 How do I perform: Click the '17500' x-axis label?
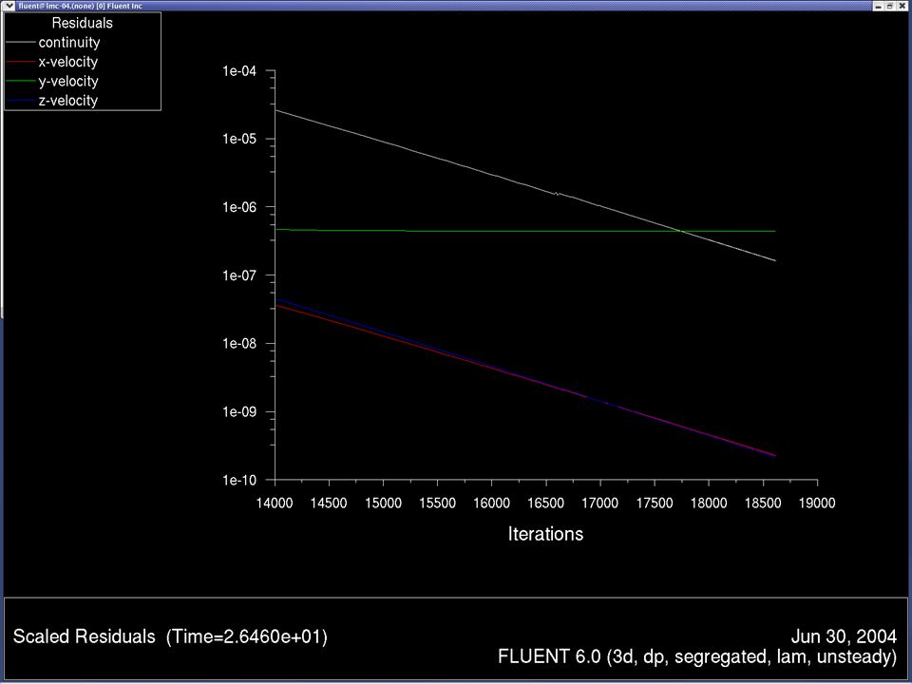pyautogui.click(x=655, y=503)
